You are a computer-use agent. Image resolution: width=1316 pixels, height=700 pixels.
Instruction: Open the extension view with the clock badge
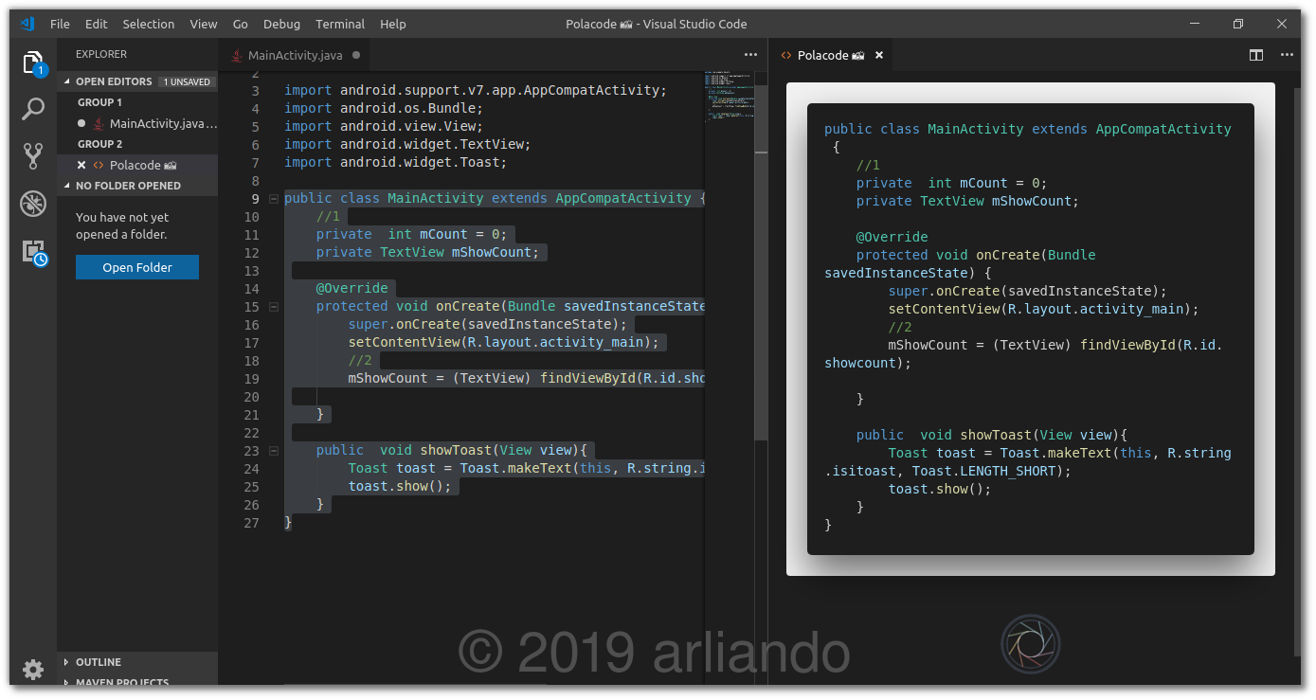[33, 250]
